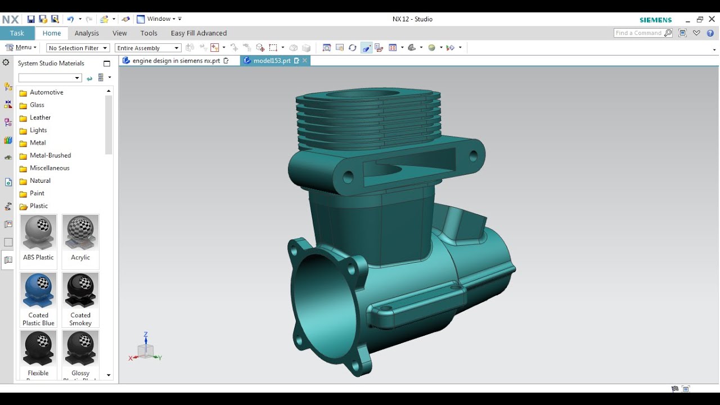This screenshot has width=720, height=405.
Task: Open the System Studio Materials sidebar tab icon
Action: [8, 260]
